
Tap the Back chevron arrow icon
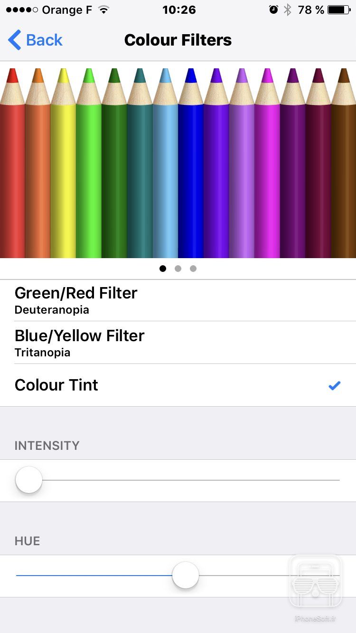pyautogui.click(x=14, y=40)
